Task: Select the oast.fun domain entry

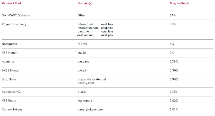Action: pos(107,24)
